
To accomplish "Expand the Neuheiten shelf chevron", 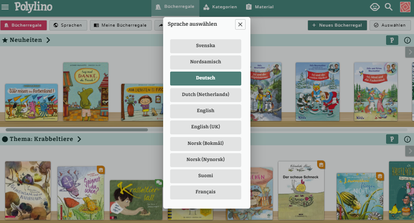I will tap(48, 40).
